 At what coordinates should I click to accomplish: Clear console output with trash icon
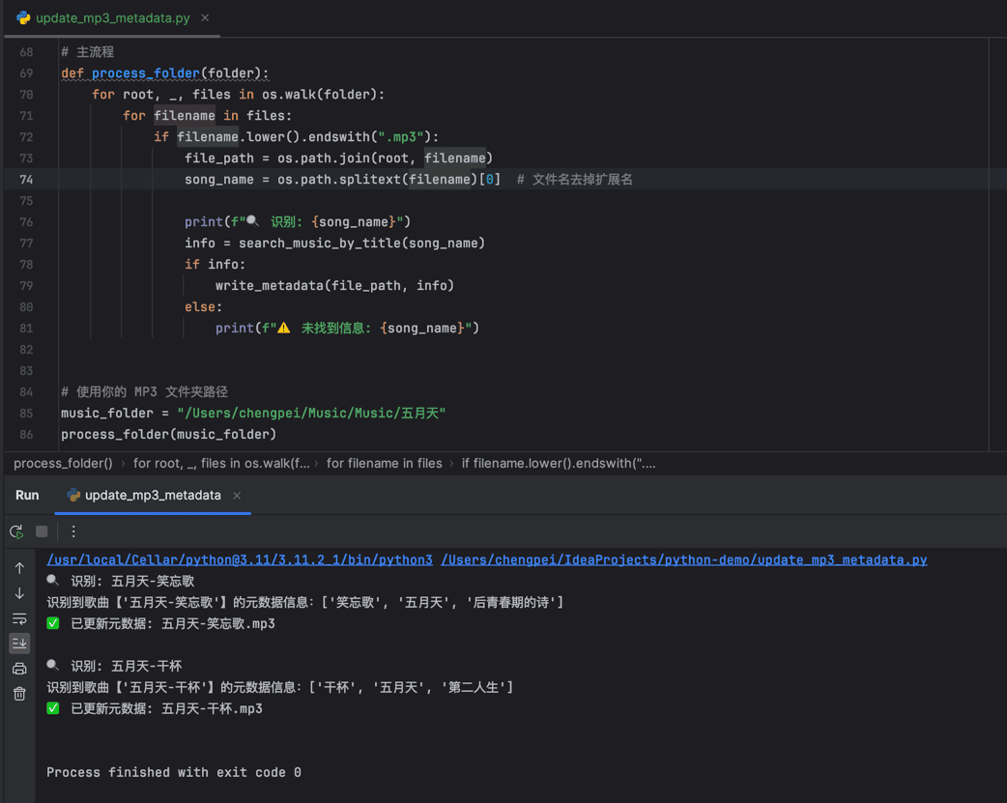[19, 694]
